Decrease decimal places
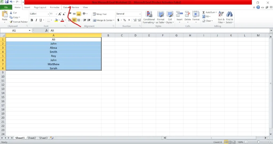 pyautogui.click(x=139, y=20)
